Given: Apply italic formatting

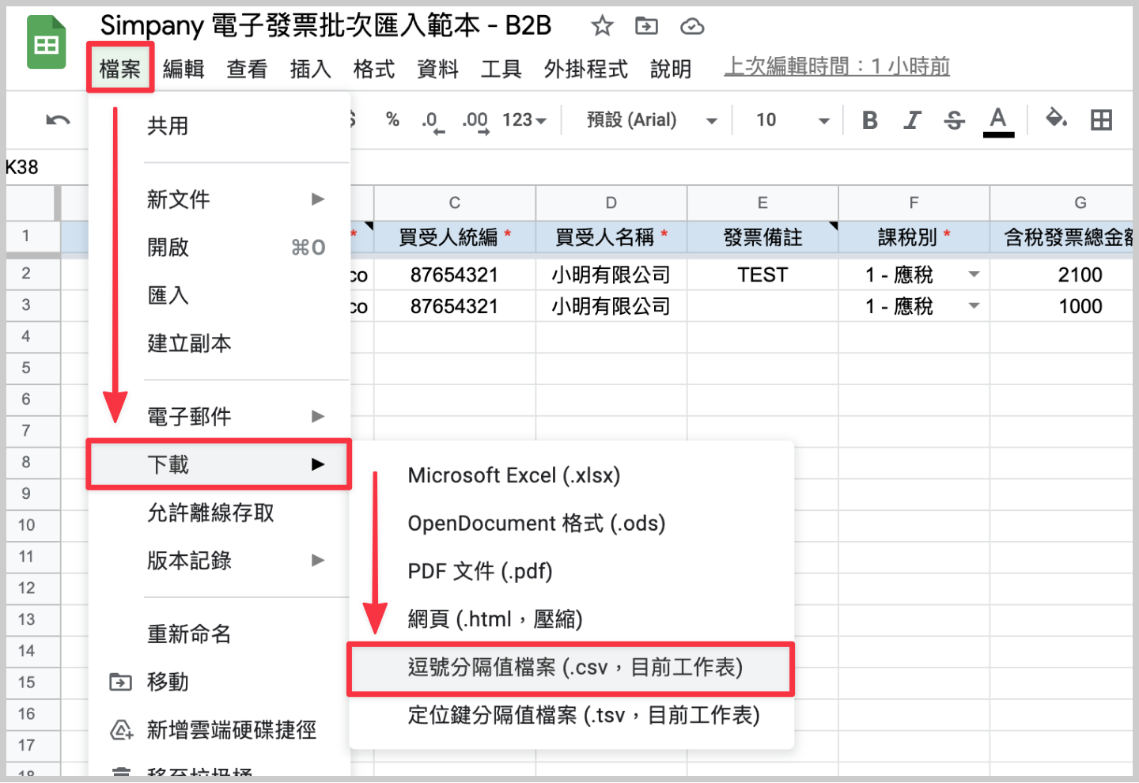Looking at the screenshot, I should click(912, 120).
